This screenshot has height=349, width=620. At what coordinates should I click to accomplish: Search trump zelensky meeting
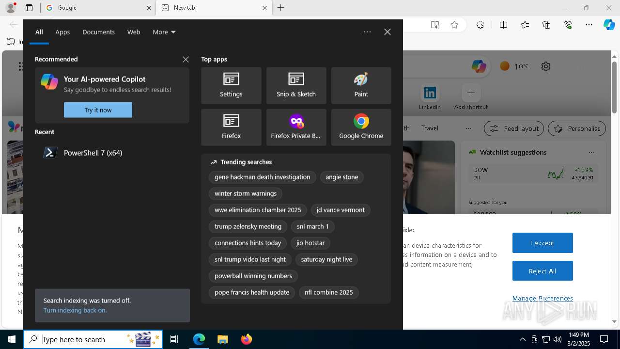[248, 226]
